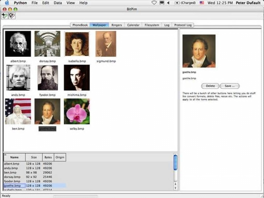Viewport: 264px width, 198px height.
Task: Open the Python application menu
Action: [20, 3]
